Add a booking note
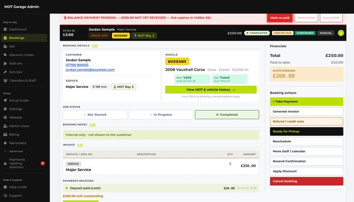354x202 pixels. [x=92, y=125]
